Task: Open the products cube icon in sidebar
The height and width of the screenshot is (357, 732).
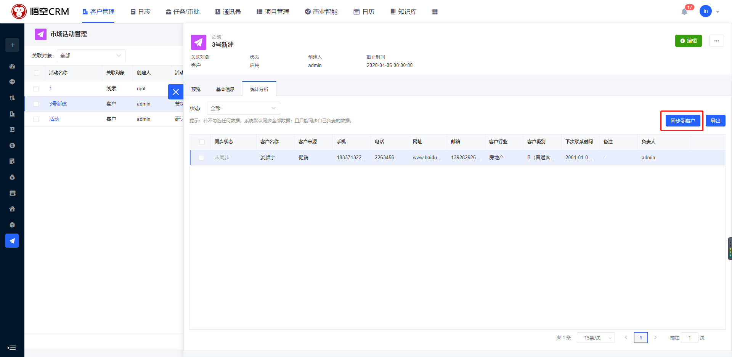Action: pos(12,225)
